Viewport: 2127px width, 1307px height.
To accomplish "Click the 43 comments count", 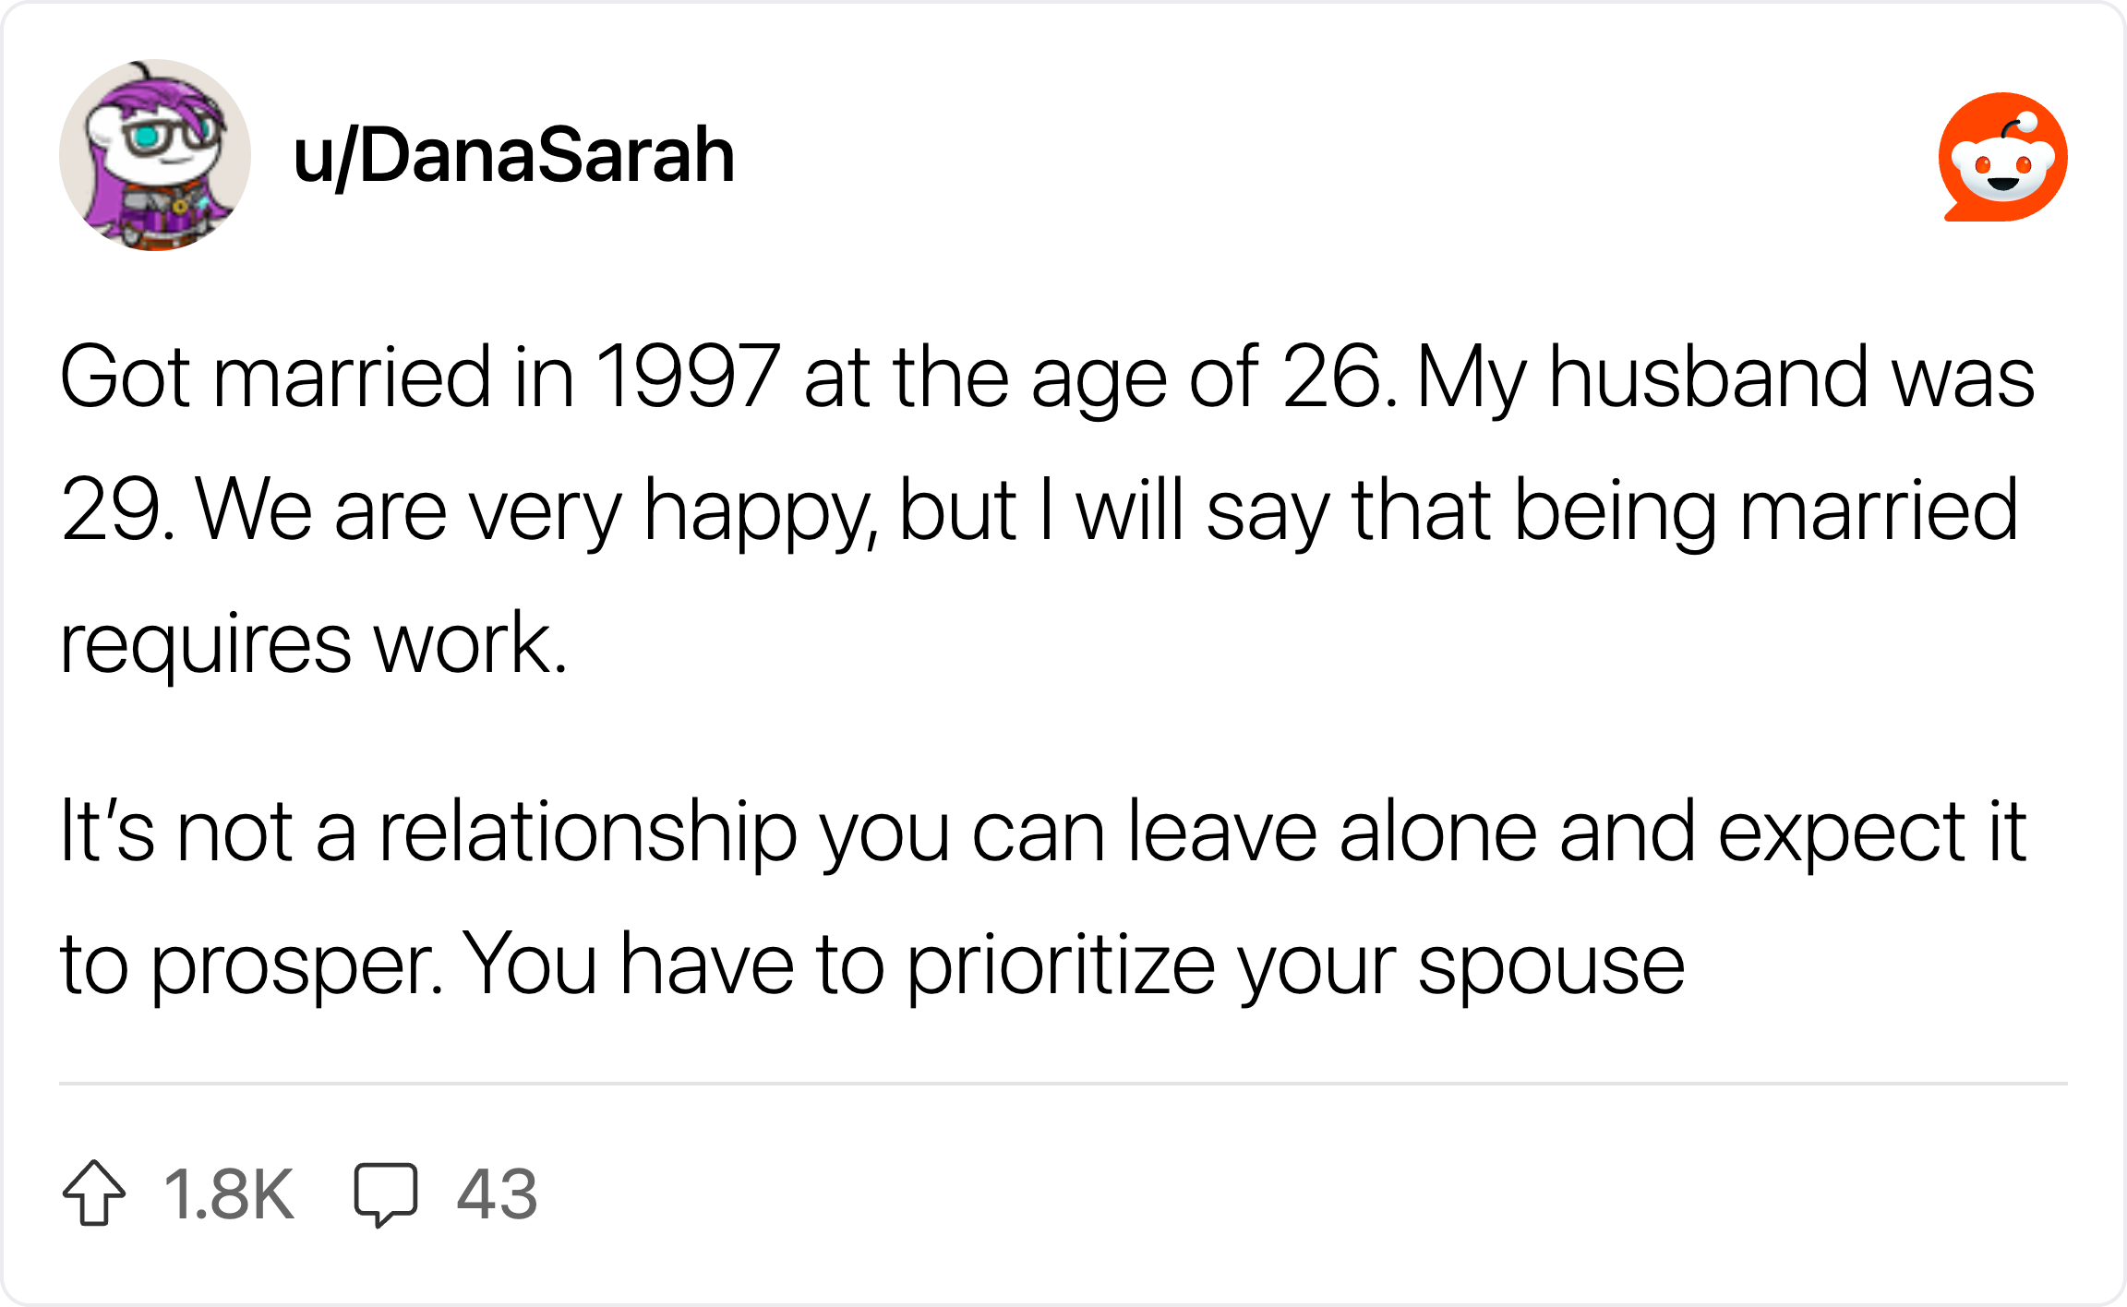I will click(x=497, y=1194).
